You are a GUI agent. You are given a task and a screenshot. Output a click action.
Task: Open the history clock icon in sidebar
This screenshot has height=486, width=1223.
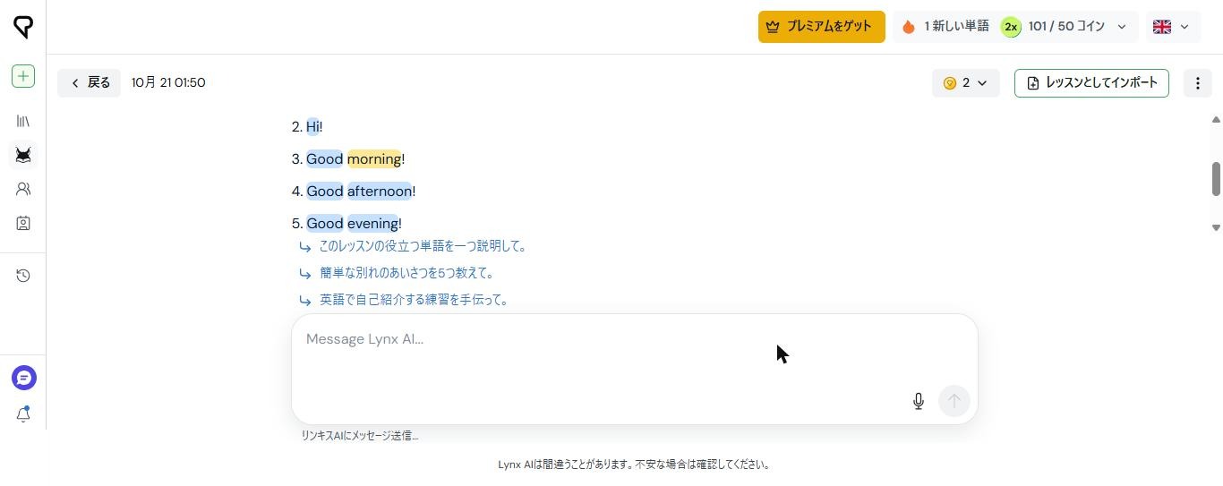23,276
